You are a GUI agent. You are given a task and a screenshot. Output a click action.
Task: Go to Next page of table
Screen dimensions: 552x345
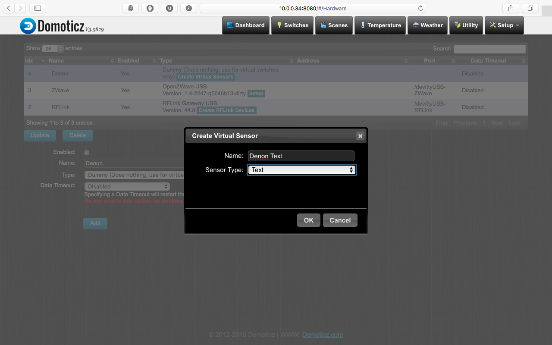(497, 123)
